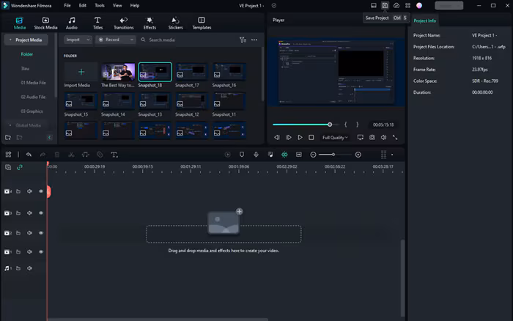Toggle the timeline auto-link icon

click(x=20, y=167)
